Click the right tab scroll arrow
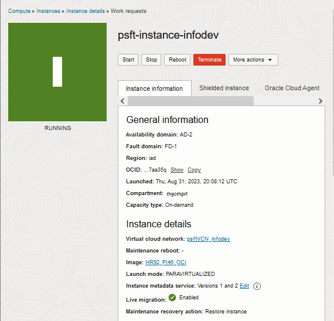This screenshot has height=321, width=334. [321, 101]
